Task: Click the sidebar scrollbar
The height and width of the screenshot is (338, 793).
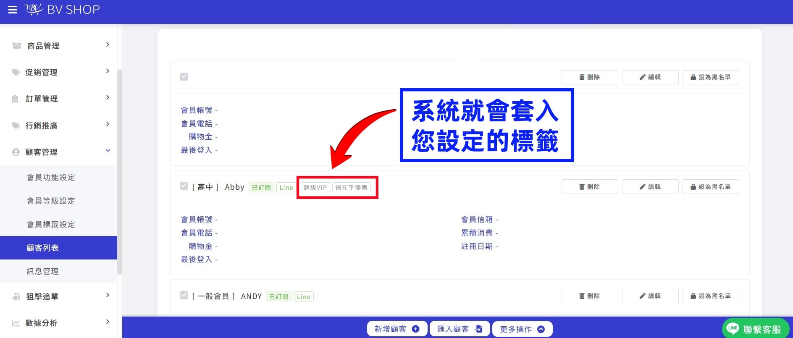Action: [120, 172]
